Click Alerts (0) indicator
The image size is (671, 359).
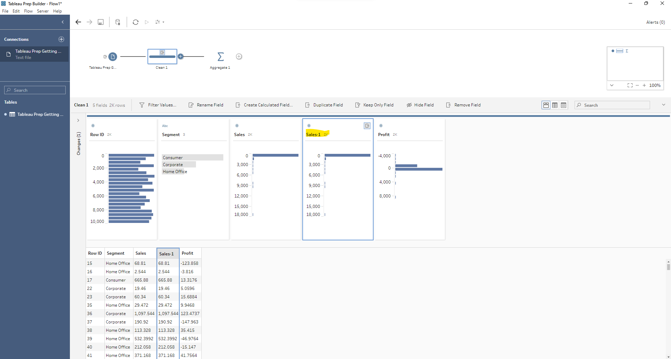(656, 22)
